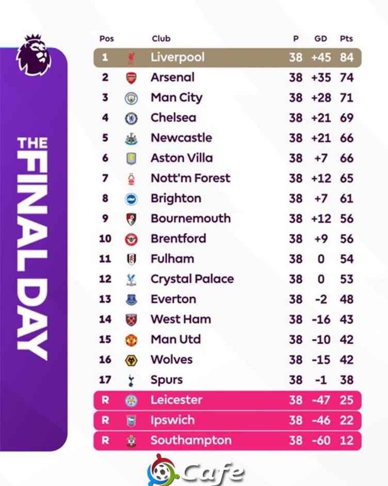388x486 pixels.
Task: Click the Brentford bee badge
Action: [x=131, y=239]
